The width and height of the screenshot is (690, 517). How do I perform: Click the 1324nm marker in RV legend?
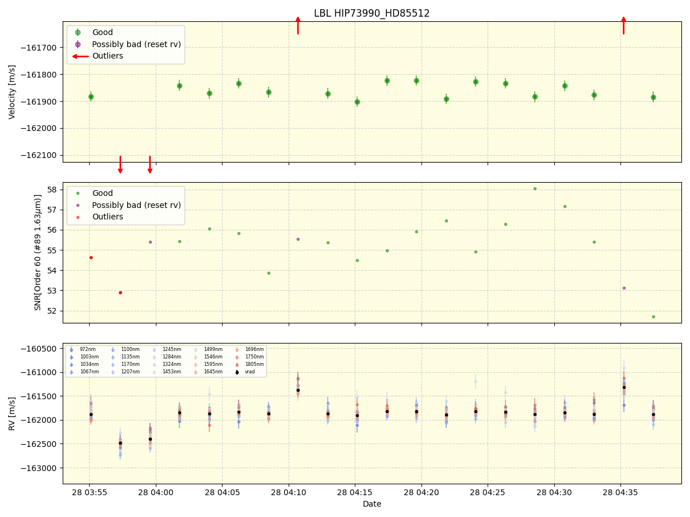[x=154, y=364]
